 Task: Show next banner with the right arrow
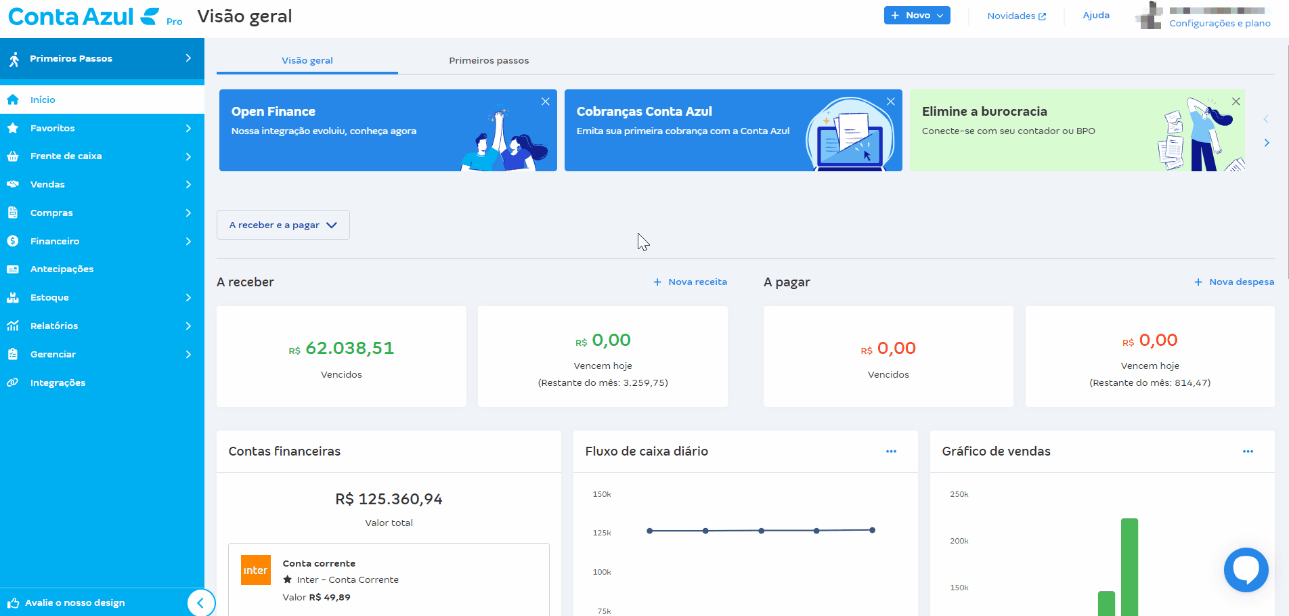pyautogui.click(x=1266, y=143)
